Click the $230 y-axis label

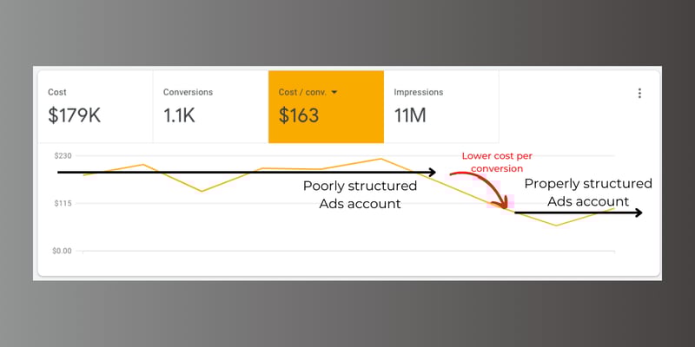point(63,155)
